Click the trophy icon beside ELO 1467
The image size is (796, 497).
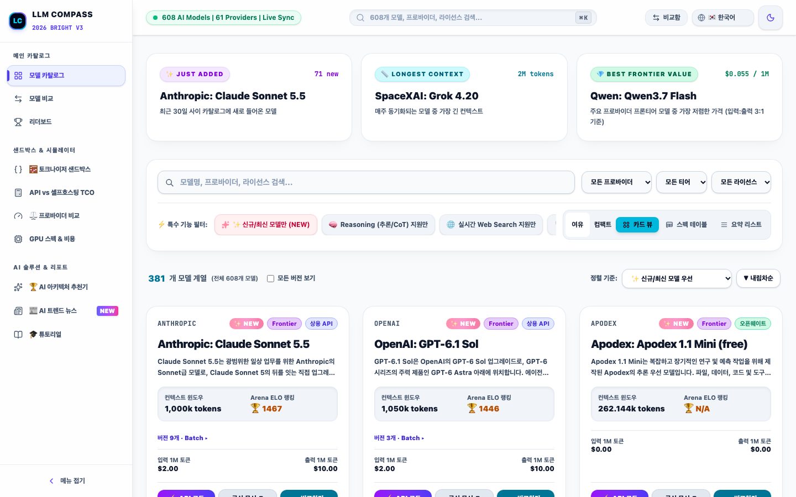(255, 409)
